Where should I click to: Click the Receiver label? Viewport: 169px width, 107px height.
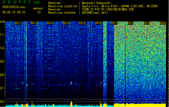click(x=55, y=9)
